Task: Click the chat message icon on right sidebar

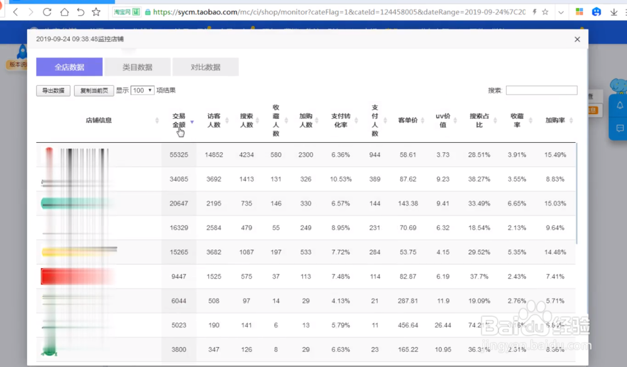Action: [620, 128]
